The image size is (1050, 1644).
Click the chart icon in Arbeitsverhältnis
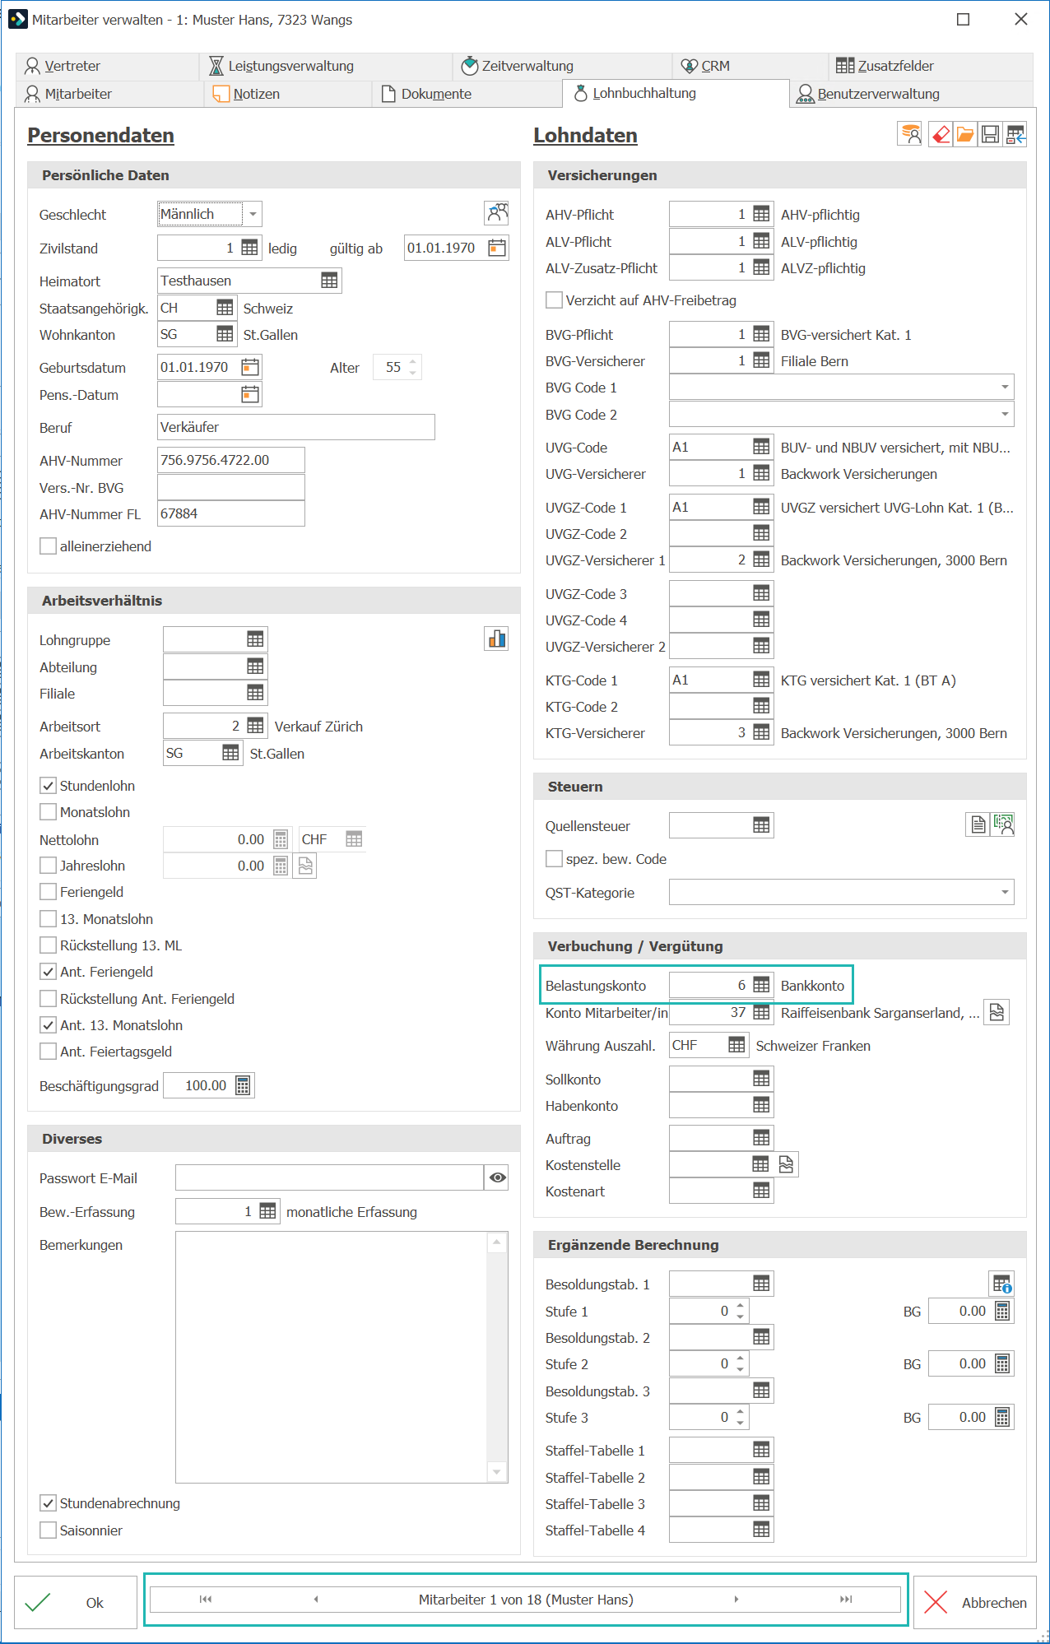(497, 639)
